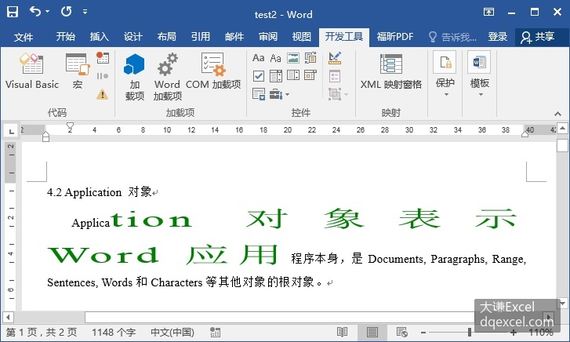Viewport: 570px width, 342px height.
Task: Expand the group controls dropdown arrow
Action: pyautogui.click(x=346, y=95)
